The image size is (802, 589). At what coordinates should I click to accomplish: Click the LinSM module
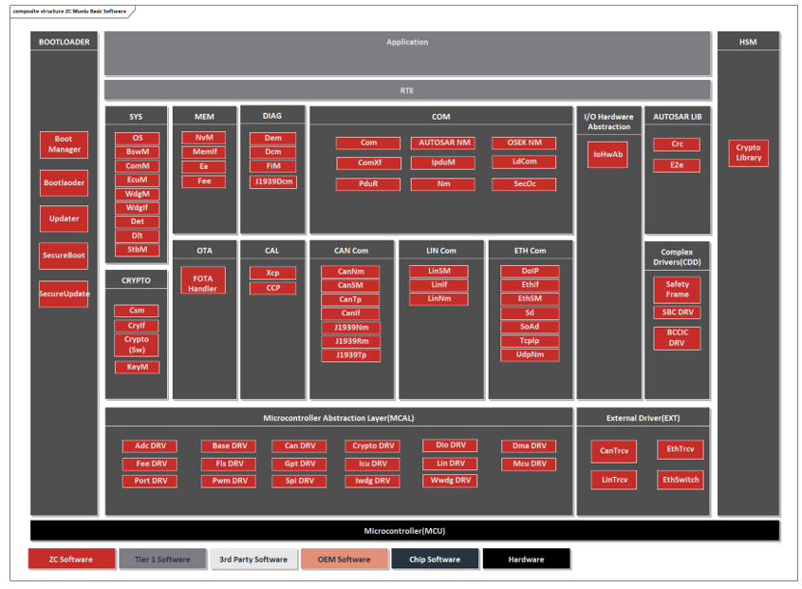click(x=438, y=271)
